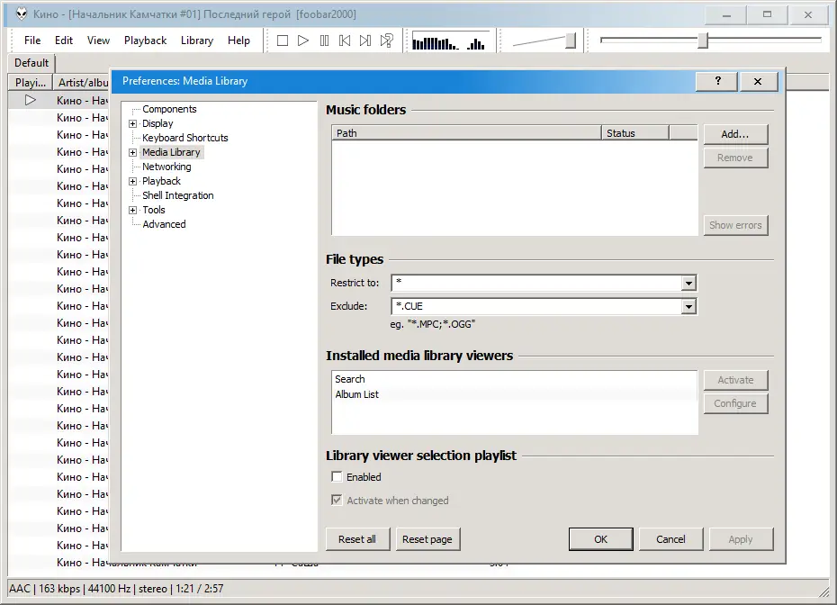Click the Reset page button
This screenshot has width=837, height=605.
pyautogui.click(x=427, y=539)
